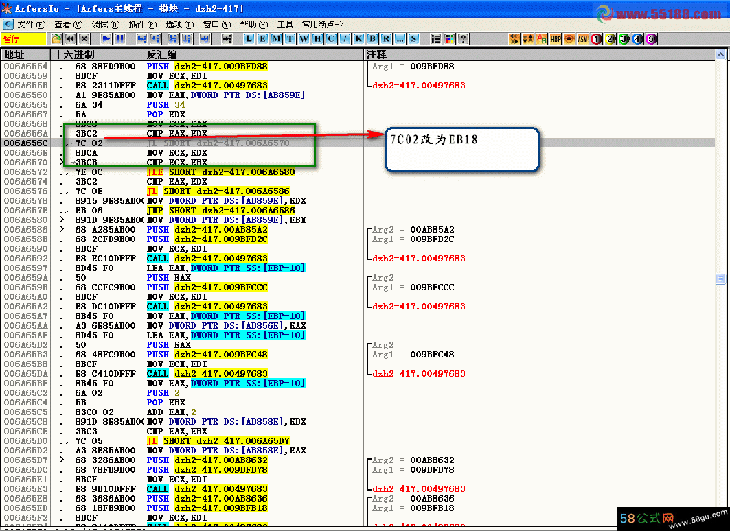Show Source window (S button)

[x=413, y=39]
